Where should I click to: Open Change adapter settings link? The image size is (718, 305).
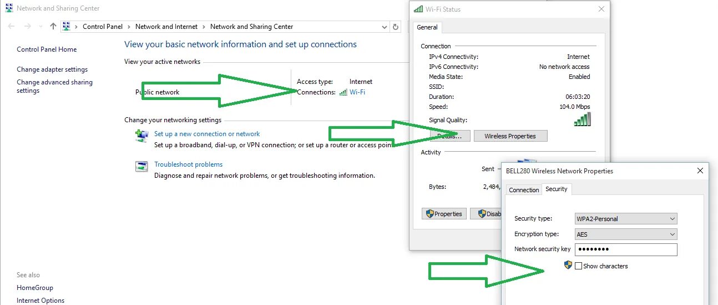coord(52,69)
